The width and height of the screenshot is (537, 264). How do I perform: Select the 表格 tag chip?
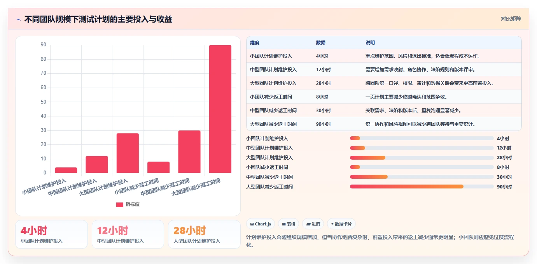tap(289, 224)
